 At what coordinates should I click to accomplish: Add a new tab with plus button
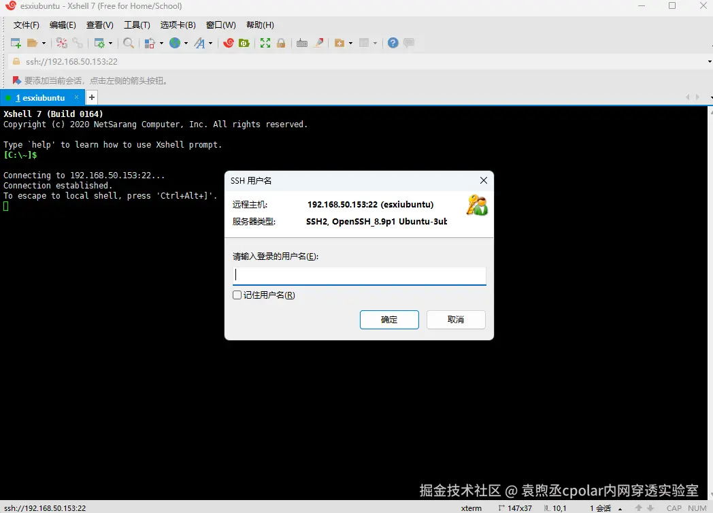pos(92,97)
